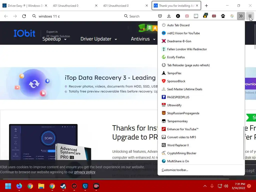Image resolution: width=256 pixels, height=192 pixels.
Task: Click the purple Download button
Action: 250,84
